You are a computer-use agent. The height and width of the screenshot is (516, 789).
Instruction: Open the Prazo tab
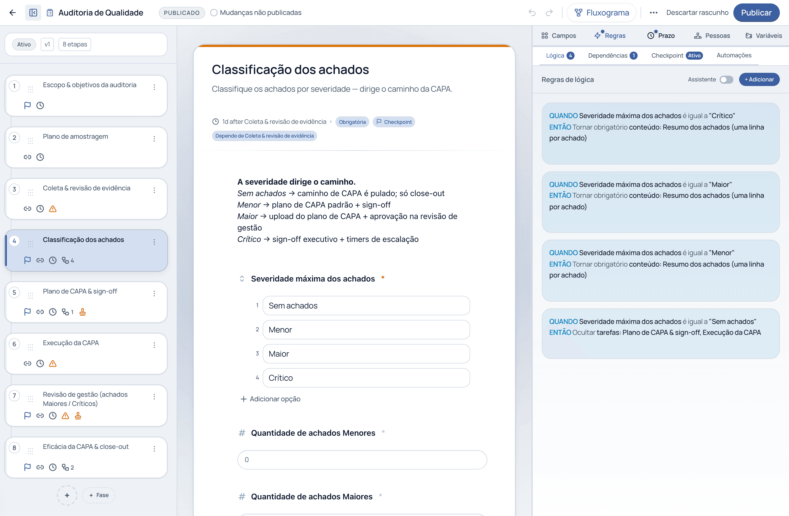[661, 36]
